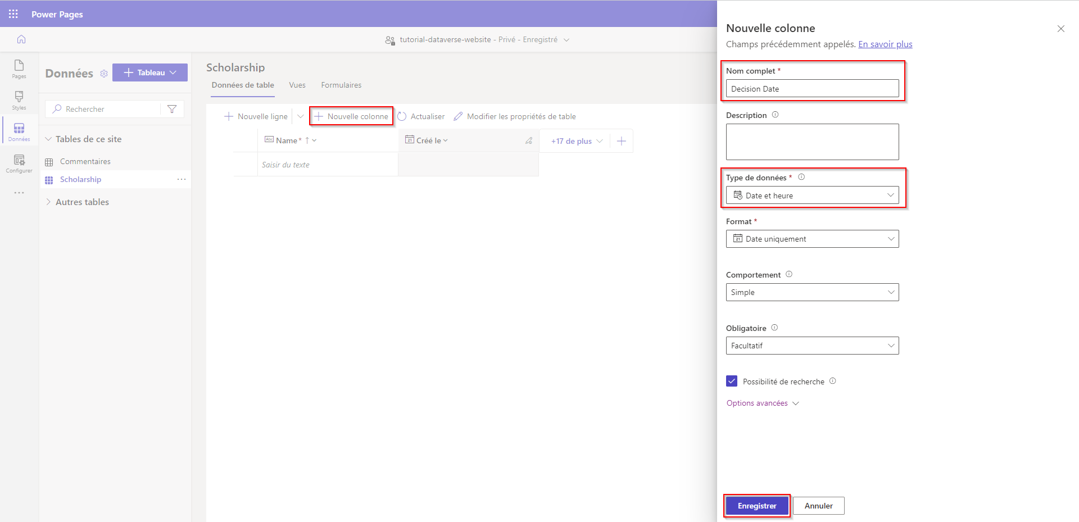
Task: Open the +17 de plus columns dropdown
Action: (x=577, y=141)
